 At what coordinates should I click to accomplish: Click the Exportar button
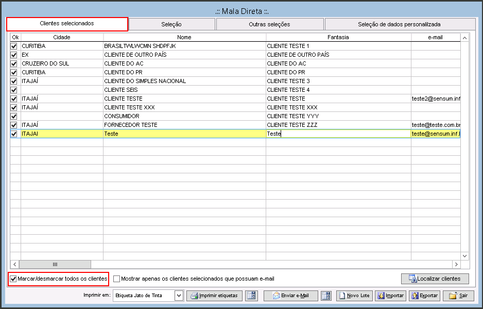click(424, 296)
